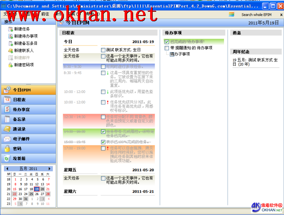The image size is (284, 215).
Task: Click the 星期六 day heading
Action: point(70,192)
